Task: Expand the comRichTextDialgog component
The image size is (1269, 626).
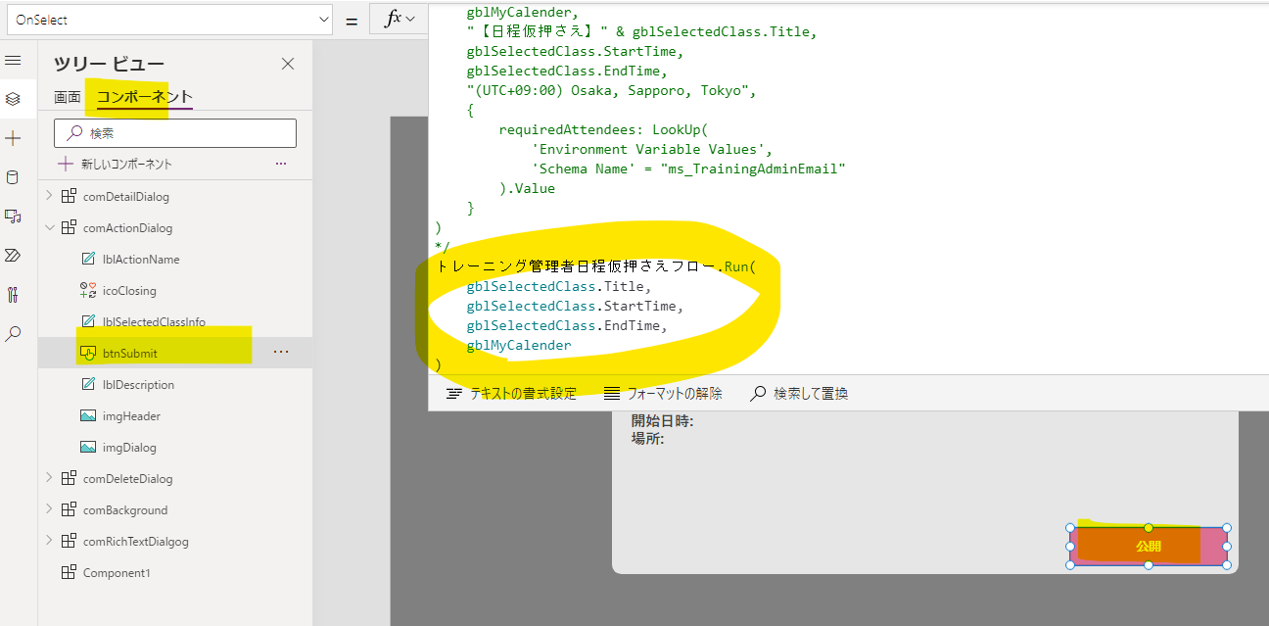Action: click(x=50, y=541)
